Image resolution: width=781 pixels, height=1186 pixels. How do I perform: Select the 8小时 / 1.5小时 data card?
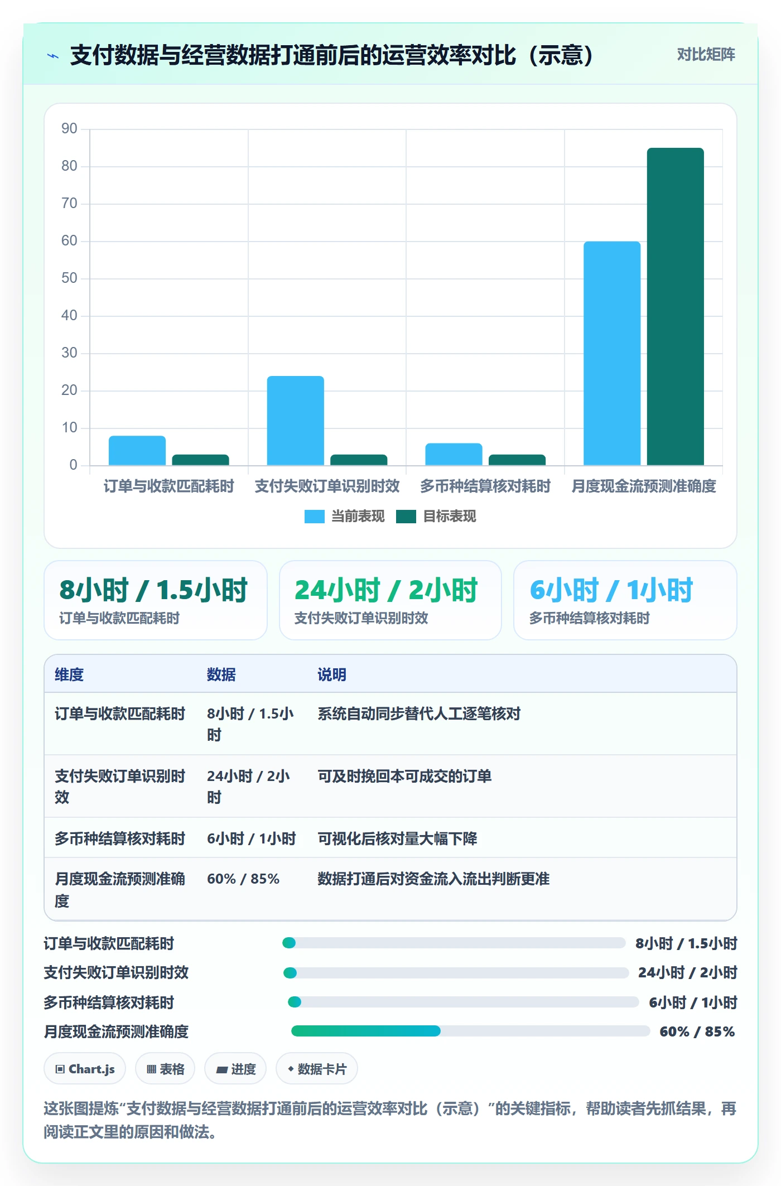click(156, 600)
